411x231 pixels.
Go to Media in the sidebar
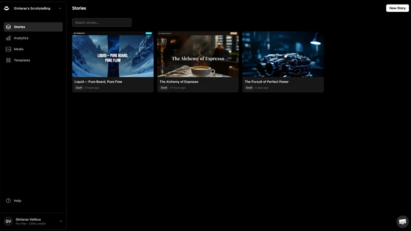[x=33, y=49]
